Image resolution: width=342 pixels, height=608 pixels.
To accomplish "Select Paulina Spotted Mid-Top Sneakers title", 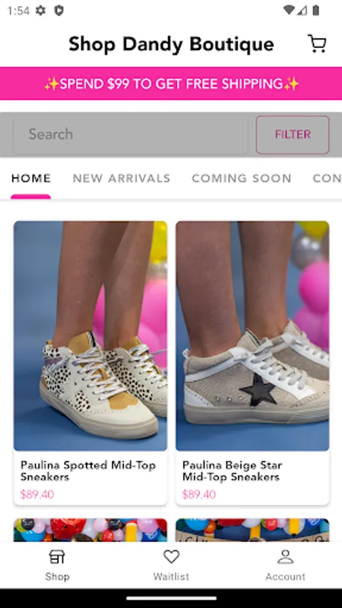I will click(x=88, y=471).
